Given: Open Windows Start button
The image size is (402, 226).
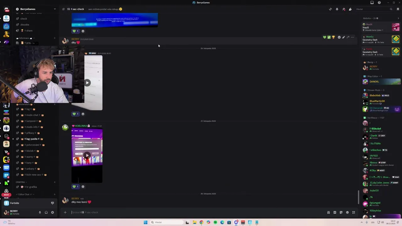Looking at the screenshot, I should 145,222.
